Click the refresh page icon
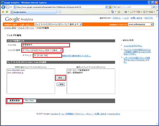The width and height of the screenshot is (159, 126). [115, 7]
